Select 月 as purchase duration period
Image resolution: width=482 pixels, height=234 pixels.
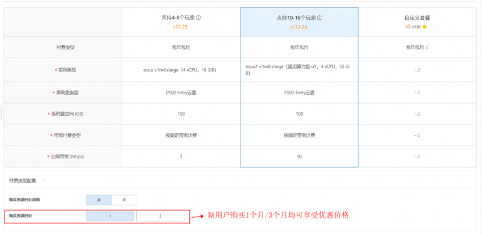pos(99,200)
